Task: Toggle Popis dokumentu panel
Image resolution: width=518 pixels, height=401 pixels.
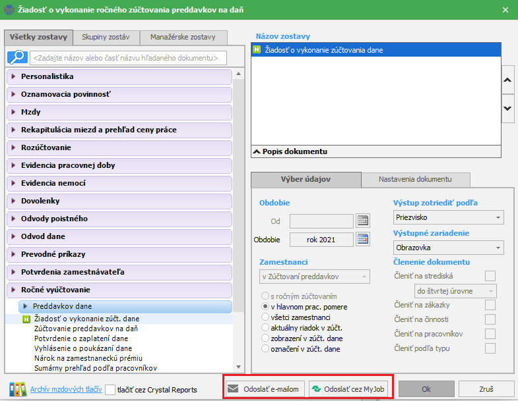Action: tap(376, 151)
